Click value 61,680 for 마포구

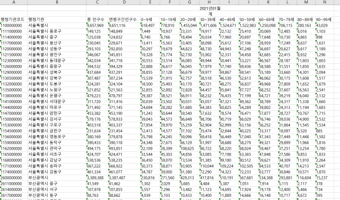(x=189, y=108)
